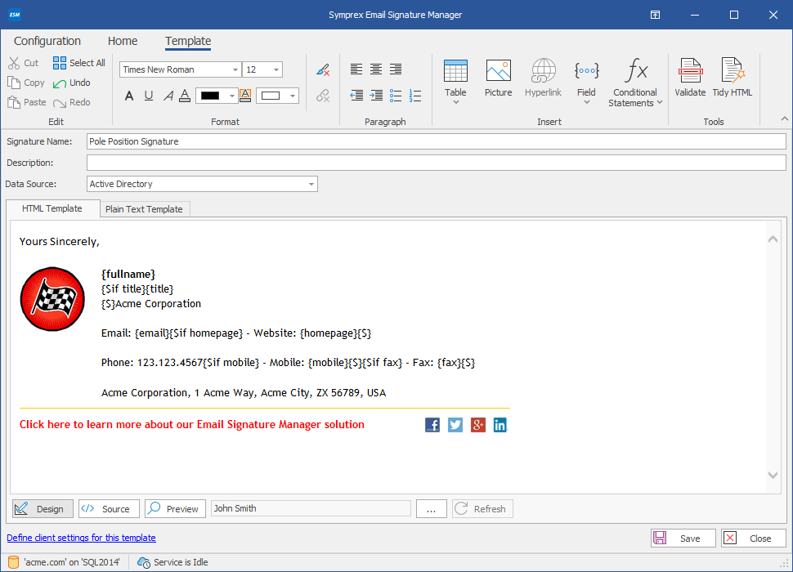This screenshot has height=572, width=793.
Task: Click the highlight color icon
Action: 245,96
